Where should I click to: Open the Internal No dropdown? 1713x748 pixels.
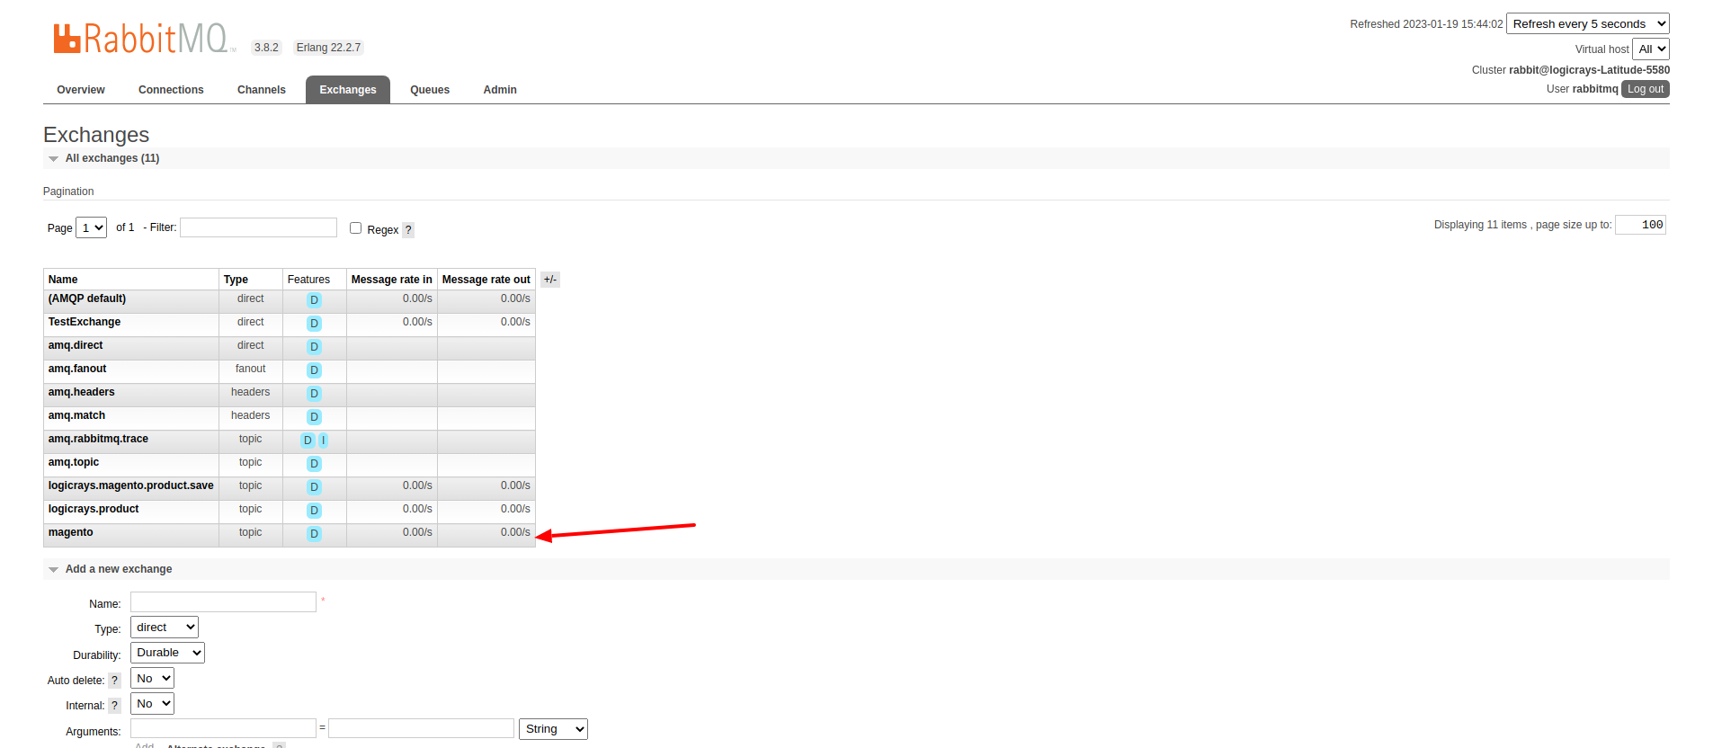152,704
